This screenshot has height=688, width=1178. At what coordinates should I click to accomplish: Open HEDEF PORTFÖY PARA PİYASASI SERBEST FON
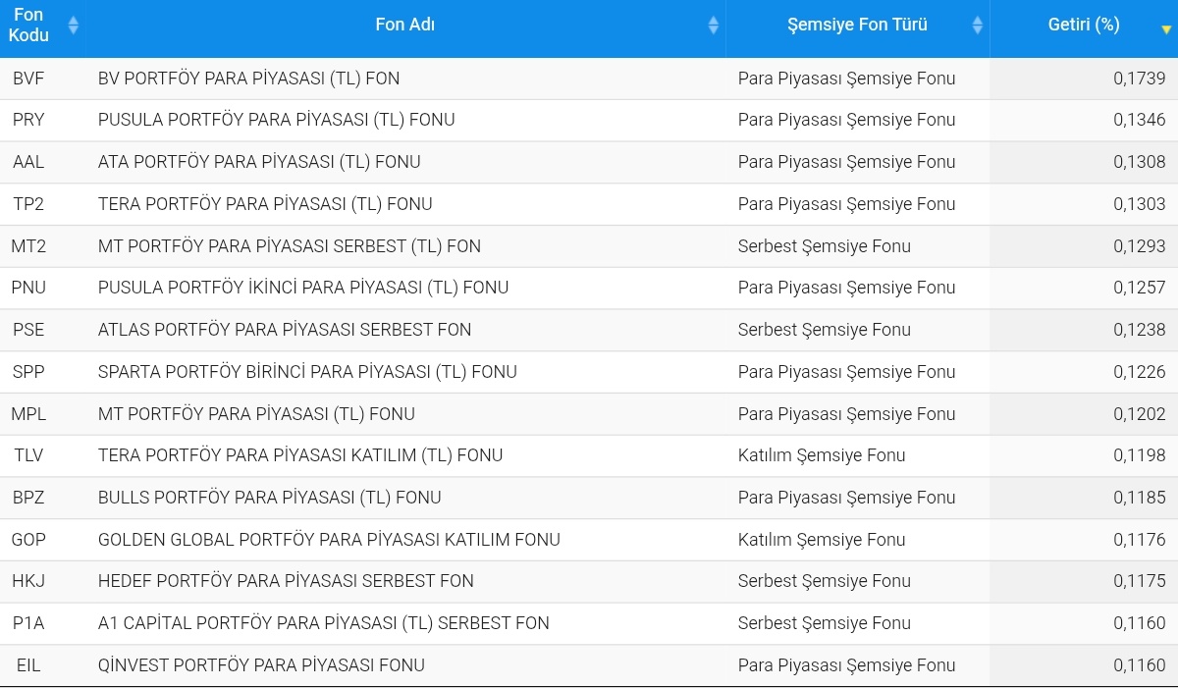tap(286, 581)
